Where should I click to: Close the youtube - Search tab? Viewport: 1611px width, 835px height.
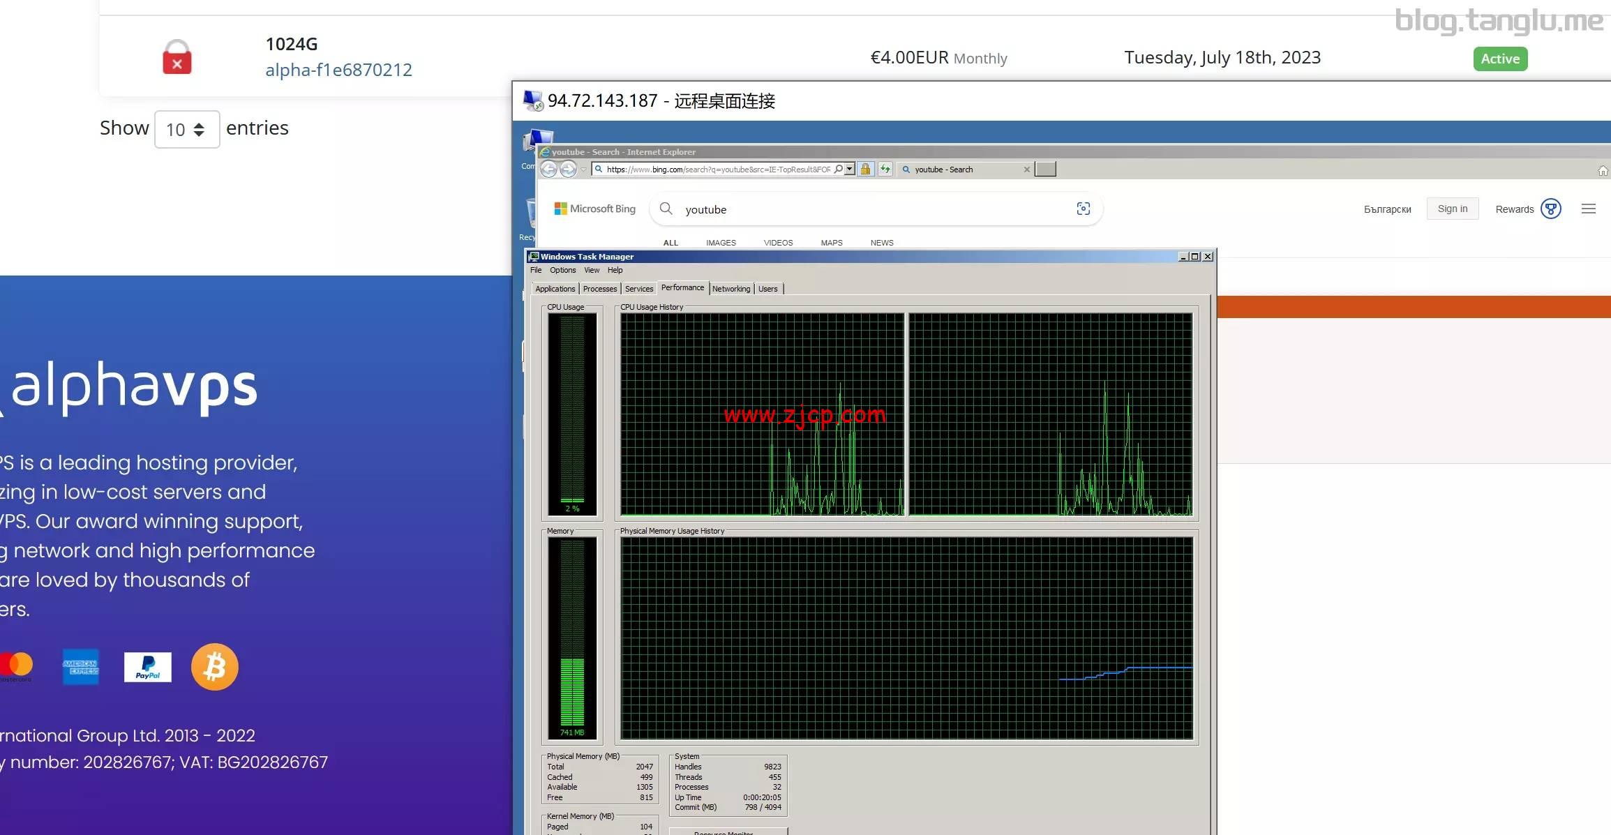point(1026,170)
